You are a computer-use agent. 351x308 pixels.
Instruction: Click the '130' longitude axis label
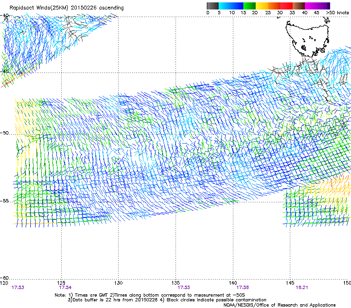click(119, 283)
